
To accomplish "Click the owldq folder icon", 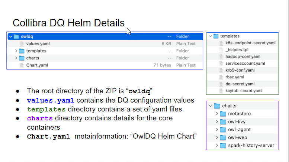I will (16, 36).
